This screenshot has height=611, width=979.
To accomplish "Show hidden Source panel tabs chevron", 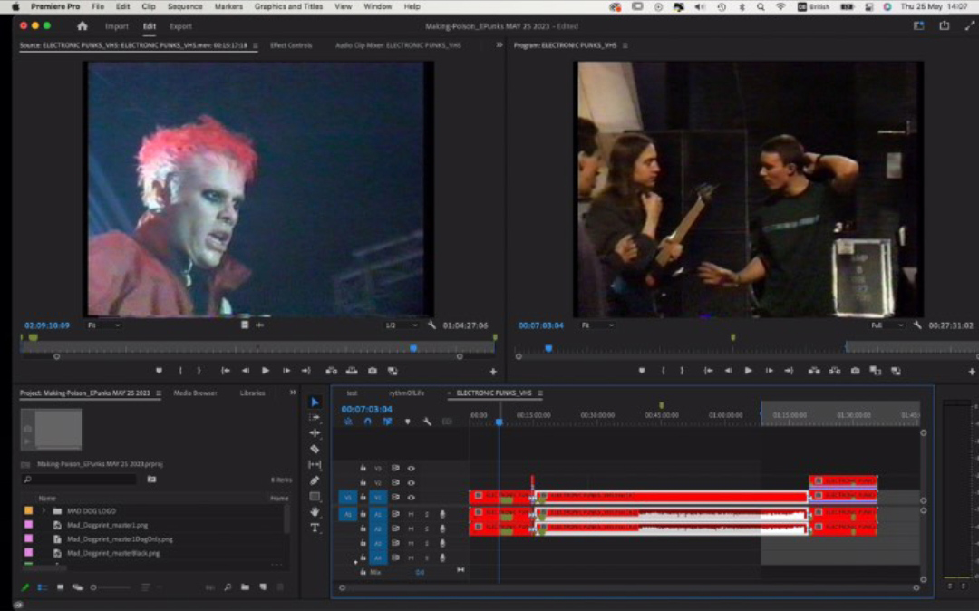I will [x=499, y=45].
